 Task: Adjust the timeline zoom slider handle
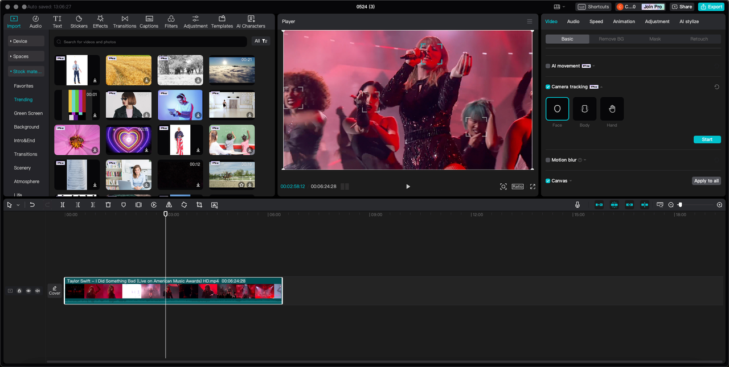(679, 205)
